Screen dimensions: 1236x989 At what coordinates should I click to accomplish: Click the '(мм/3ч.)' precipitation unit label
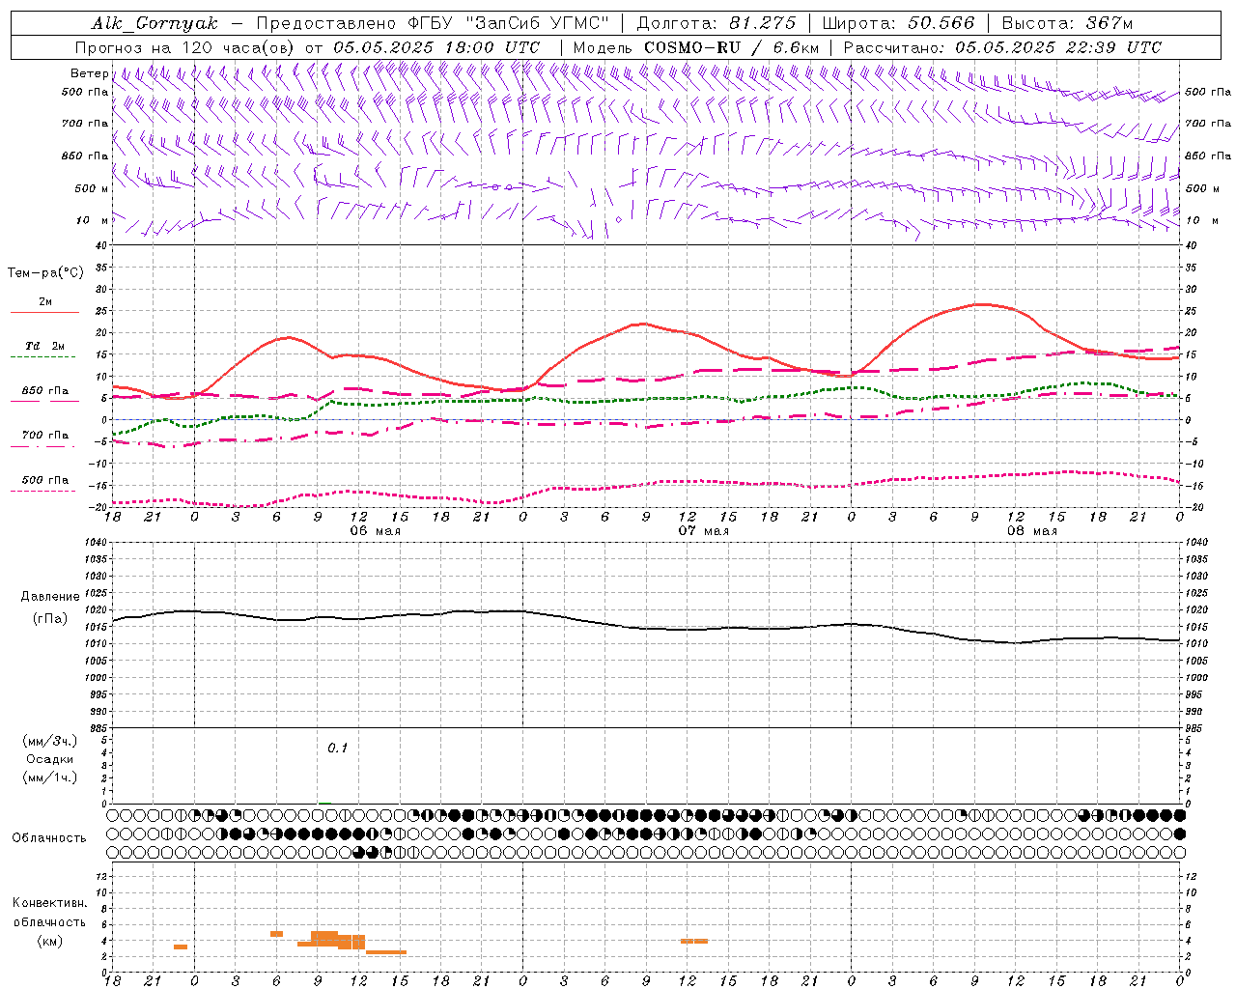[50, 741]
